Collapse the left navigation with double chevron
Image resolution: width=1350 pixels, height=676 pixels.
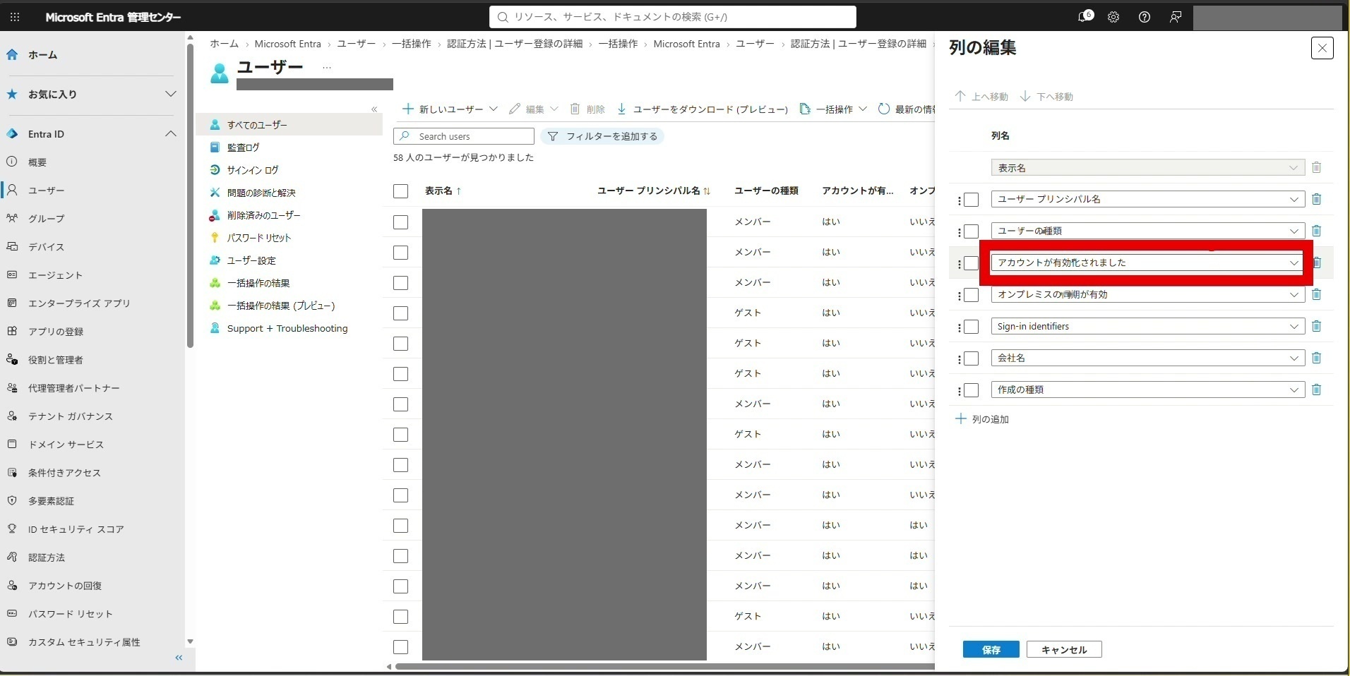point(179,658)
